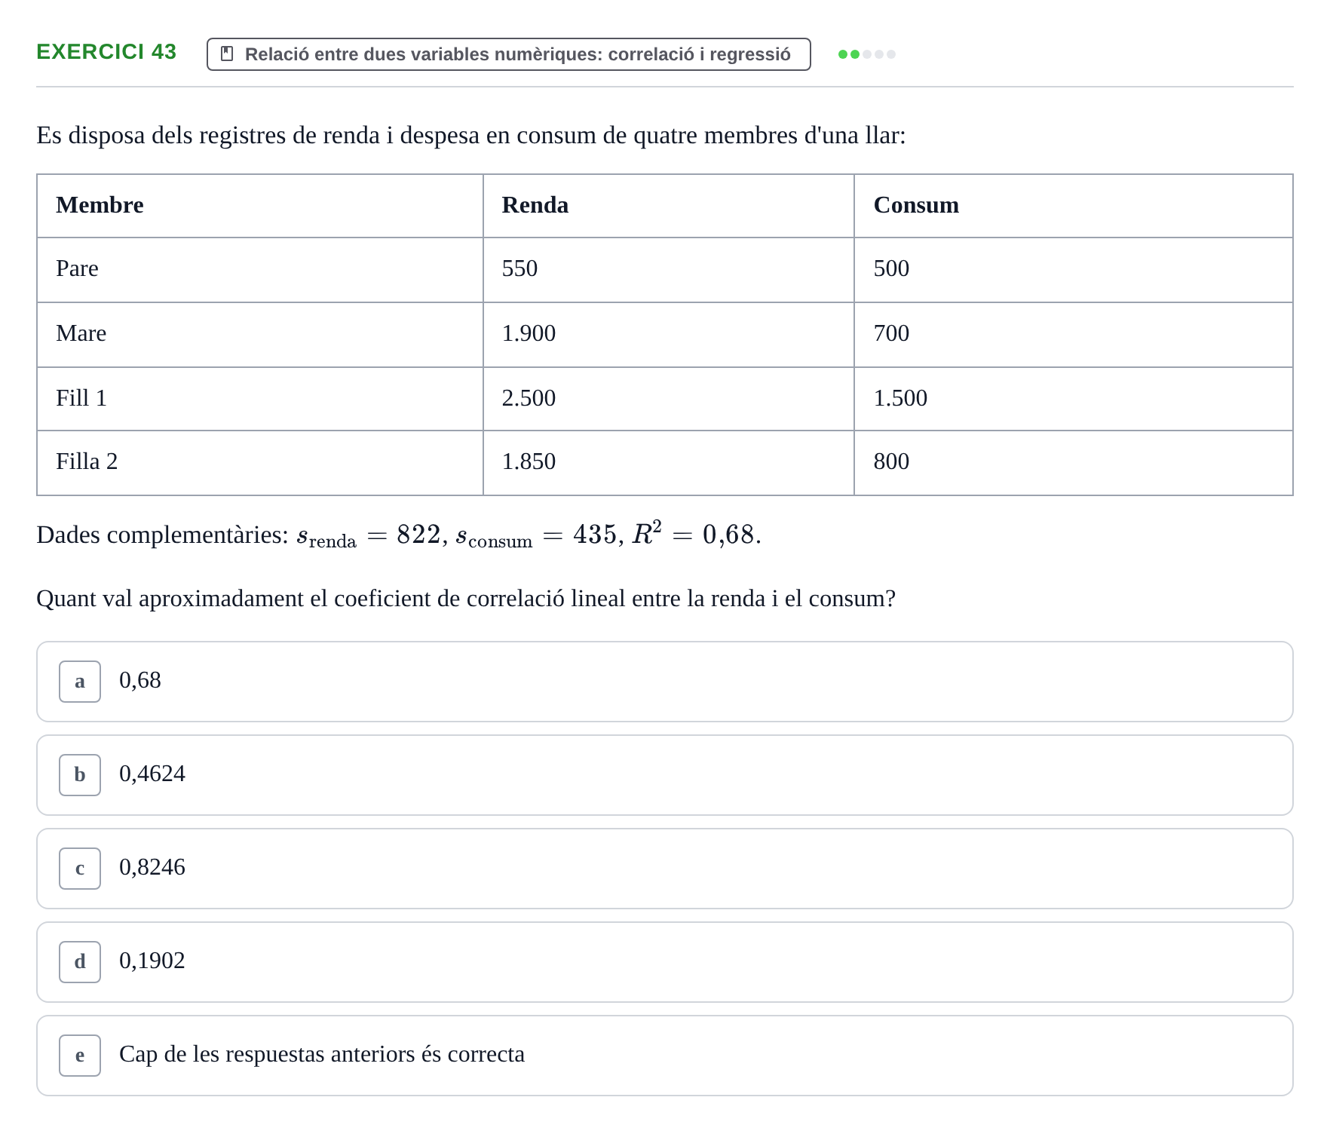Click the Membre column header

(100, 205)
